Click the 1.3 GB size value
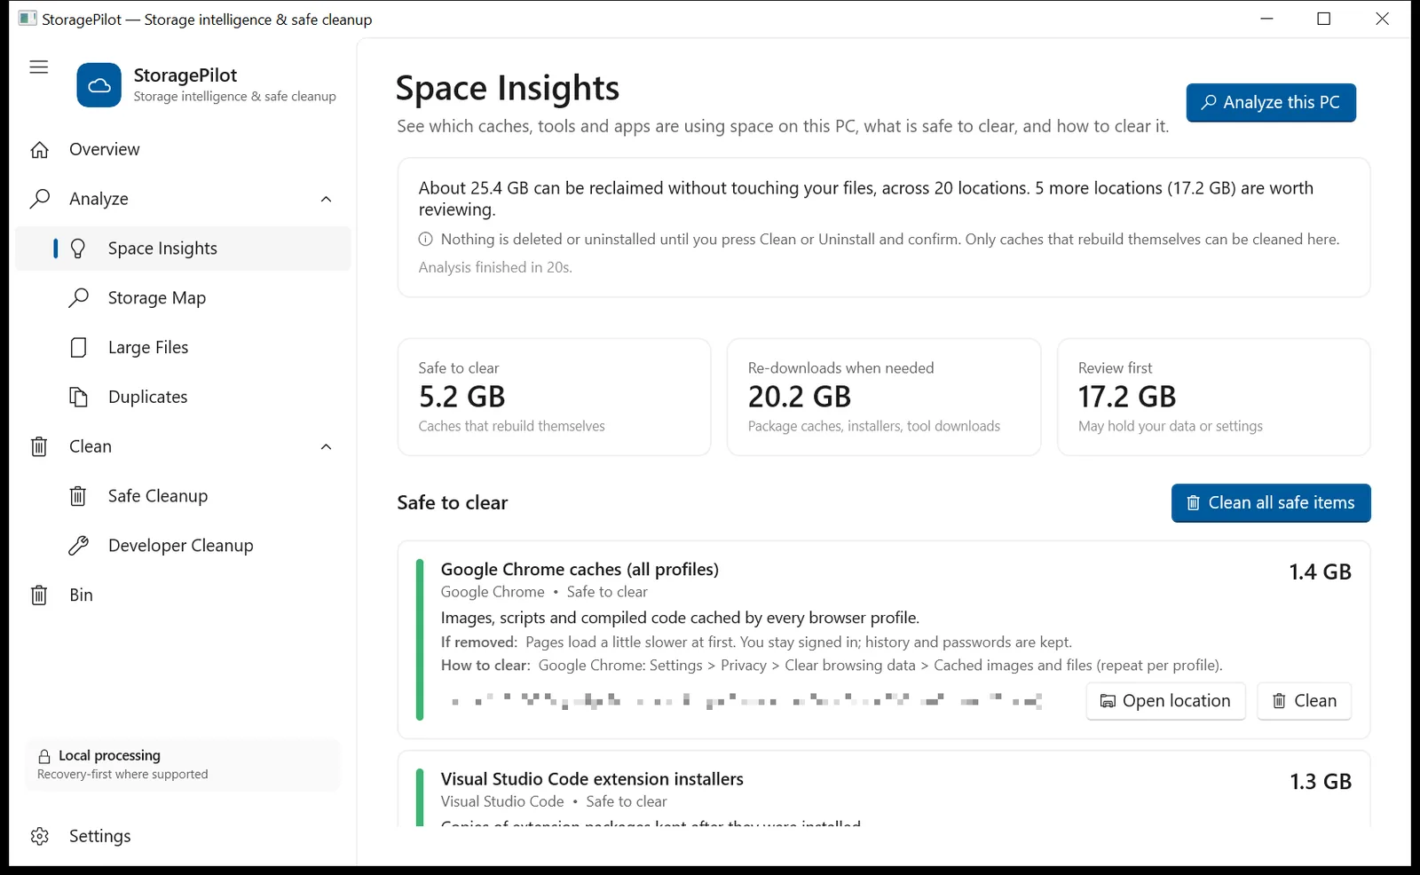 pyautogui.click(x=1320, y=782)
